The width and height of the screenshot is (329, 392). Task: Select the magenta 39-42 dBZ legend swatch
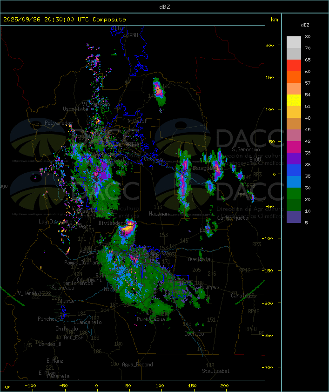tap(294, 147)
